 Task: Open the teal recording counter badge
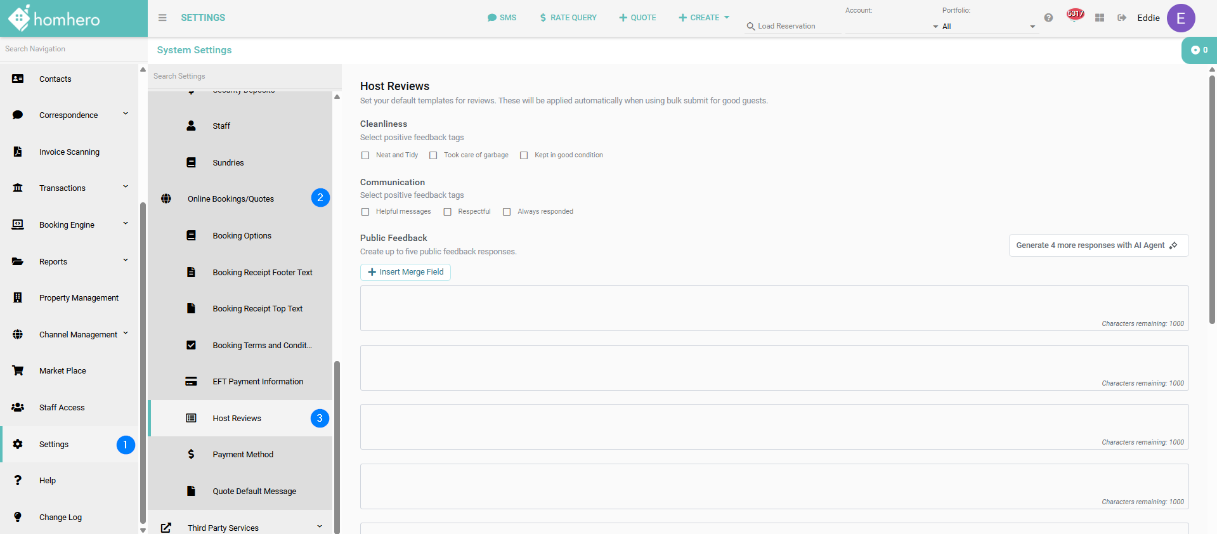(x=1199, y=50)
